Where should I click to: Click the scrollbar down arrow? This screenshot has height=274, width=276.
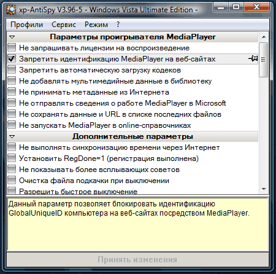pyautogui.click(x=264, y=189)
